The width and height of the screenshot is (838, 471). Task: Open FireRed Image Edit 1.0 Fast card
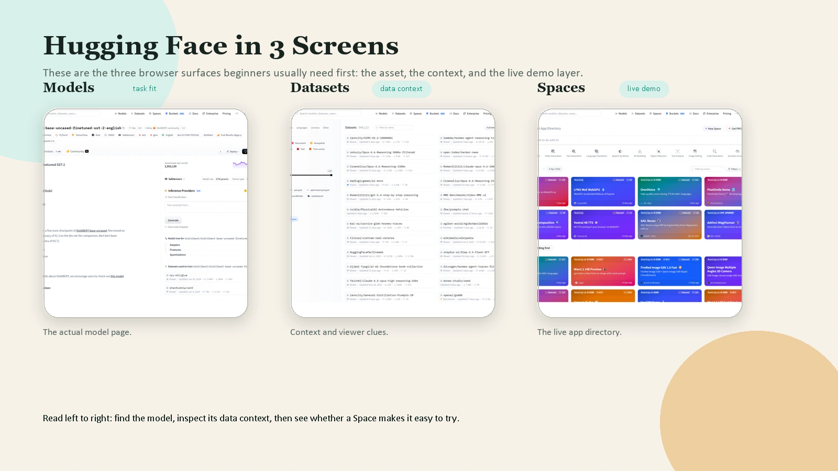point(670,271)
